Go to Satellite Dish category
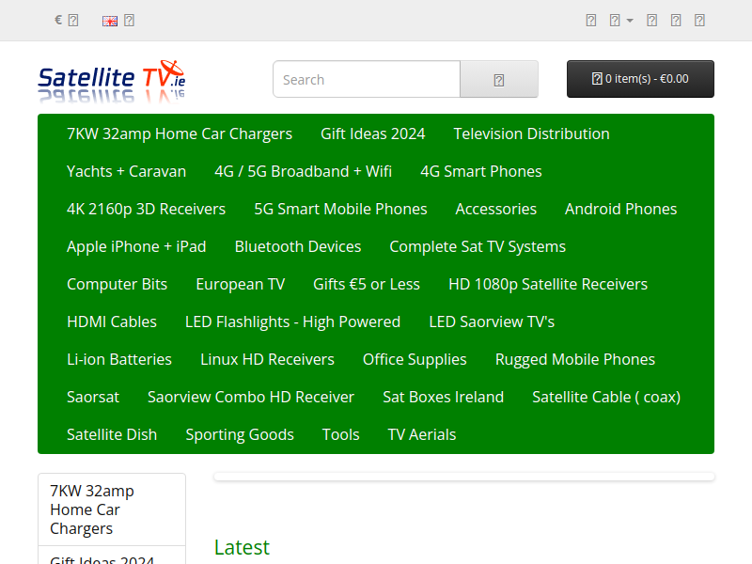The height and width of the screenshot is (564, 752). 112,434
